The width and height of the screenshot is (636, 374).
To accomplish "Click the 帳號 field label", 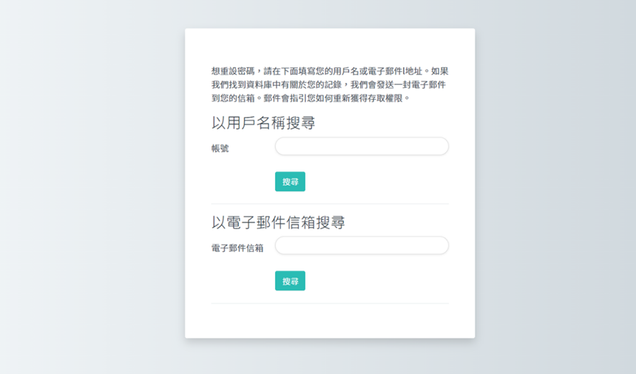I will (220, 149).
